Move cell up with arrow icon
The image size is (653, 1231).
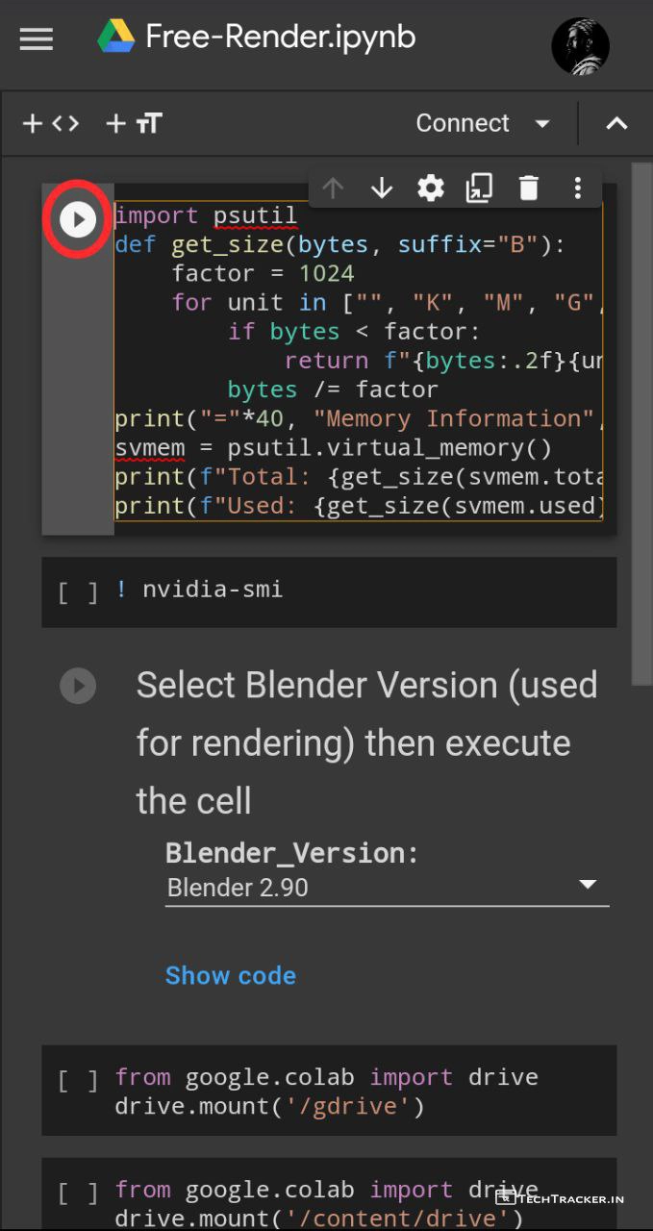pos(333,188)
